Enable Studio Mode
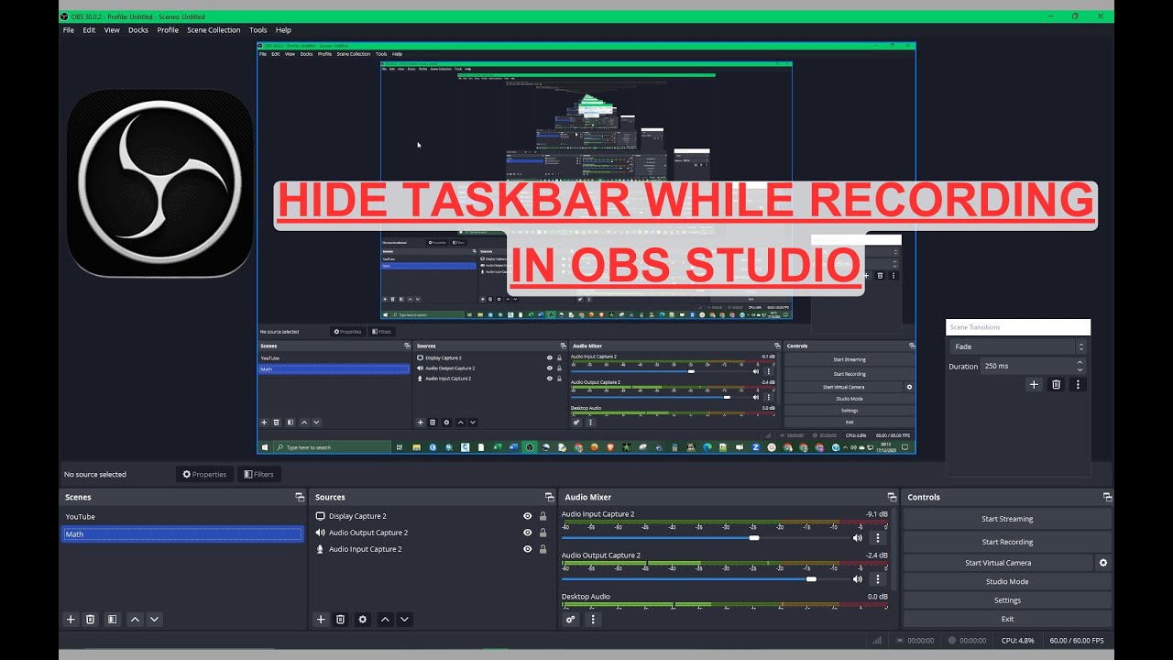Viewport: 1173px width, 660px height. click(x=1007, y=581)
